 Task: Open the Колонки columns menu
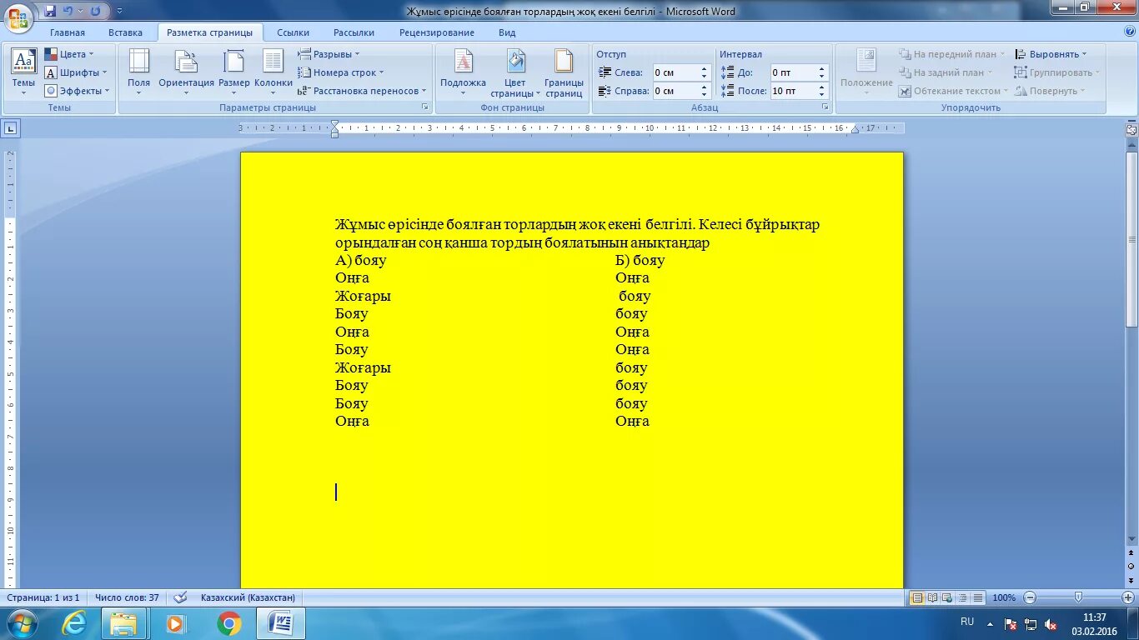tap(273, 72)
